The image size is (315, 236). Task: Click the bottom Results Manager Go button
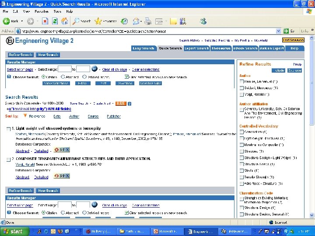pyautogui.click(x=94, y=205)
